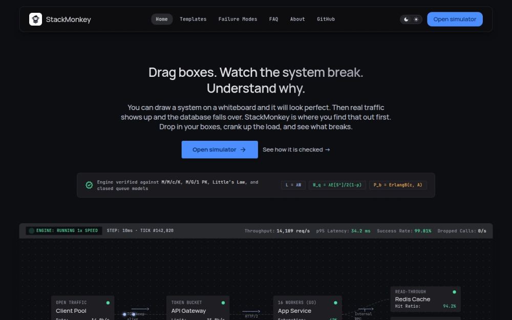This screenshot has width=512, height=320.
Task: Click the P_b = ErlangB formula chip
Action: click(398, 185)
